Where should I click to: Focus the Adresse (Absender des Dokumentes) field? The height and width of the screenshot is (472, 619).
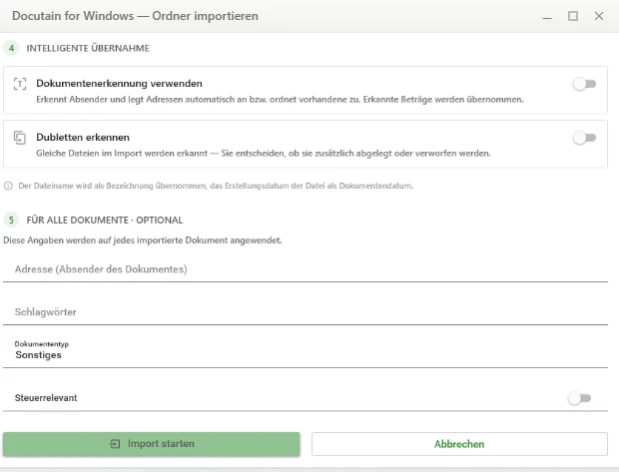tap(306, 269)
